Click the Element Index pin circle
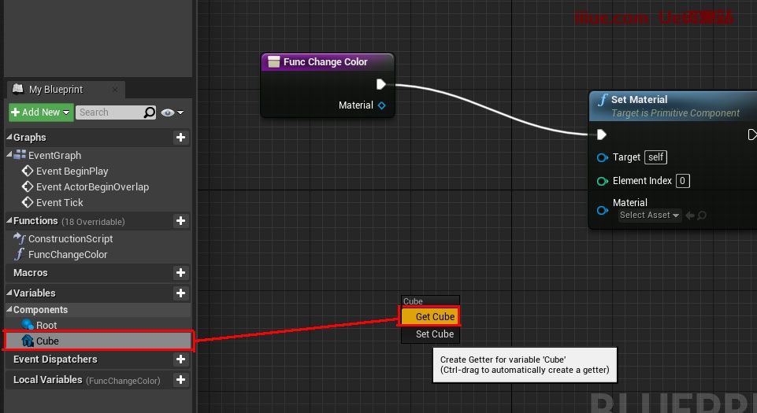 click(x=603, y=181)
